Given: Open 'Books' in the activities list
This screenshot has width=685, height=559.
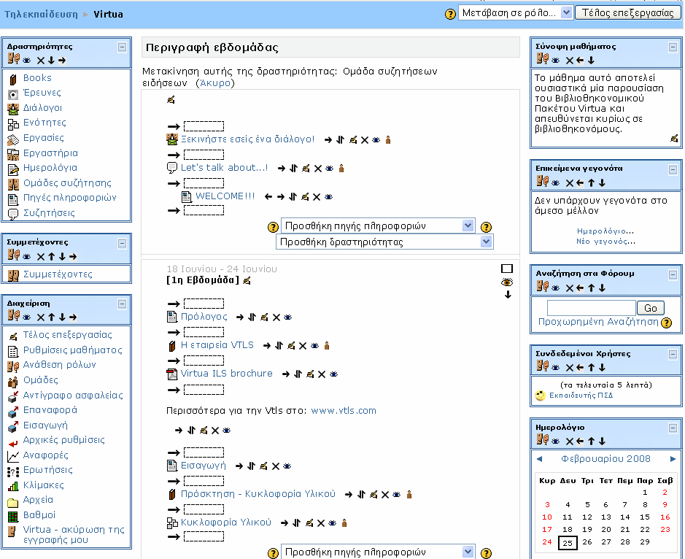Looking at the screenshot, I should pyautogui.click(x=37, y=78).
